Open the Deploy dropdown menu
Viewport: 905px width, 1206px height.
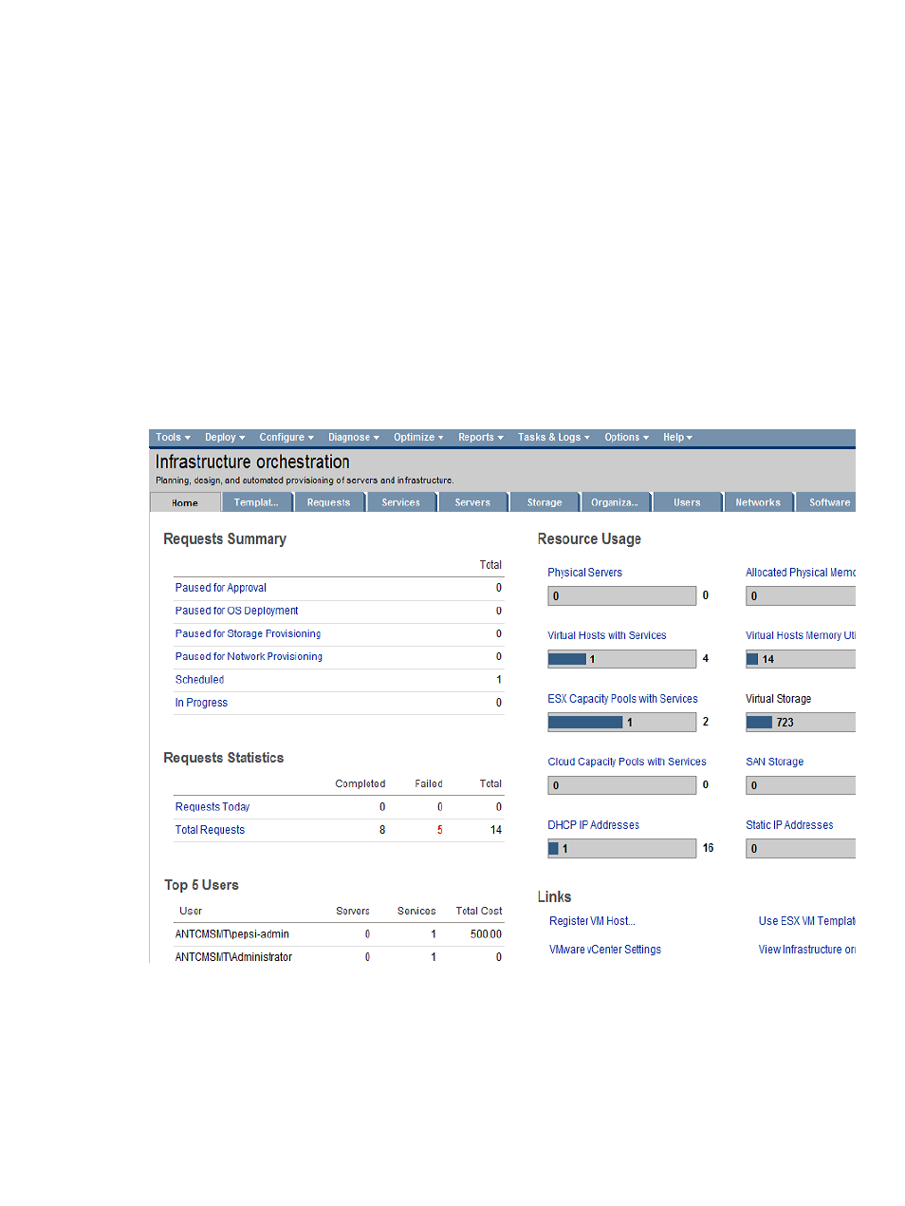225,438
